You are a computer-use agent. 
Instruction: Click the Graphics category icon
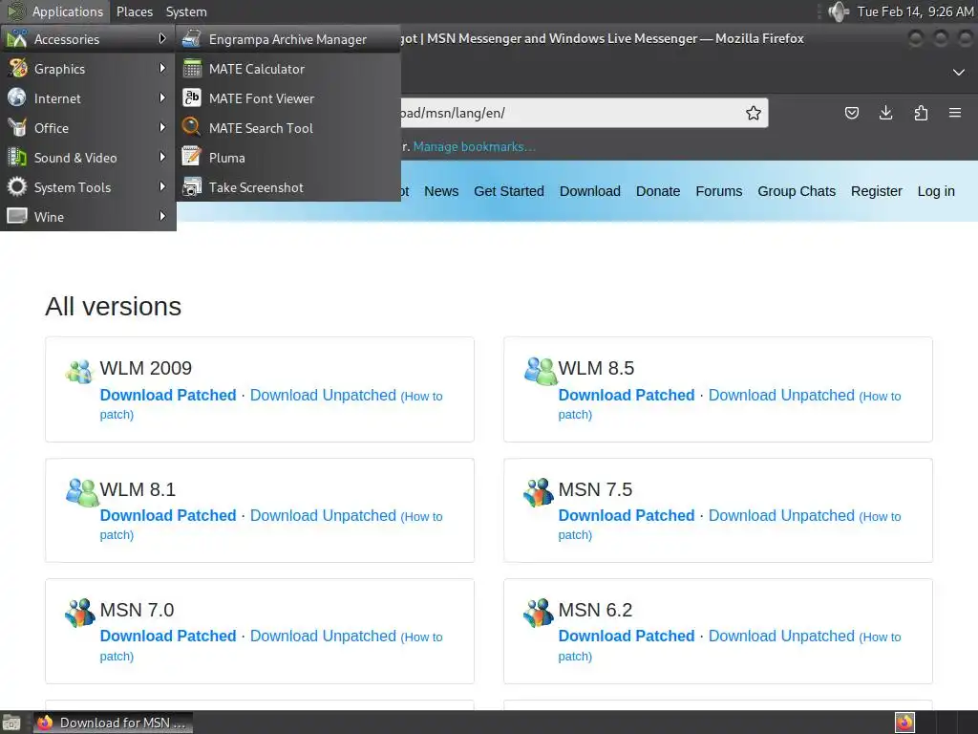[17, 68]
